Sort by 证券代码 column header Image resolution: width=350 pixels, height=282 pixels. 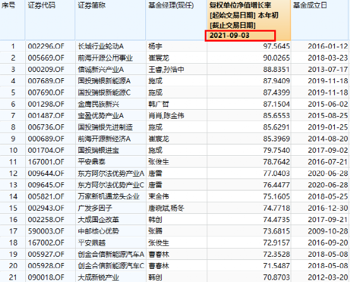pyautogui.click(x=42, y=5)
